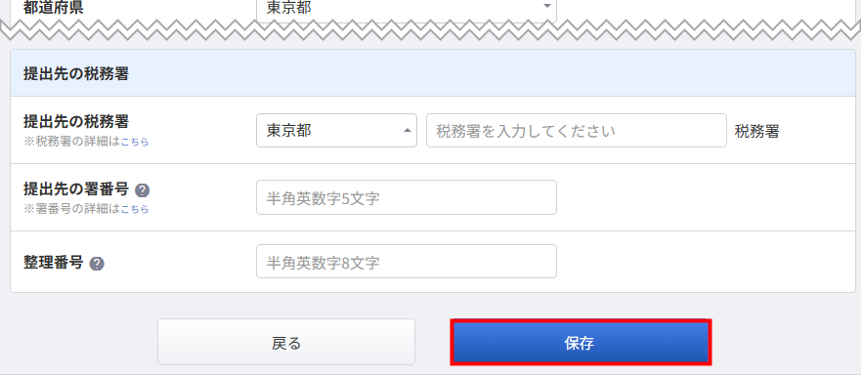Expand the 都道府県 dropdown arrow at top
Screen dimensions: 861x375
click(546, 7)
